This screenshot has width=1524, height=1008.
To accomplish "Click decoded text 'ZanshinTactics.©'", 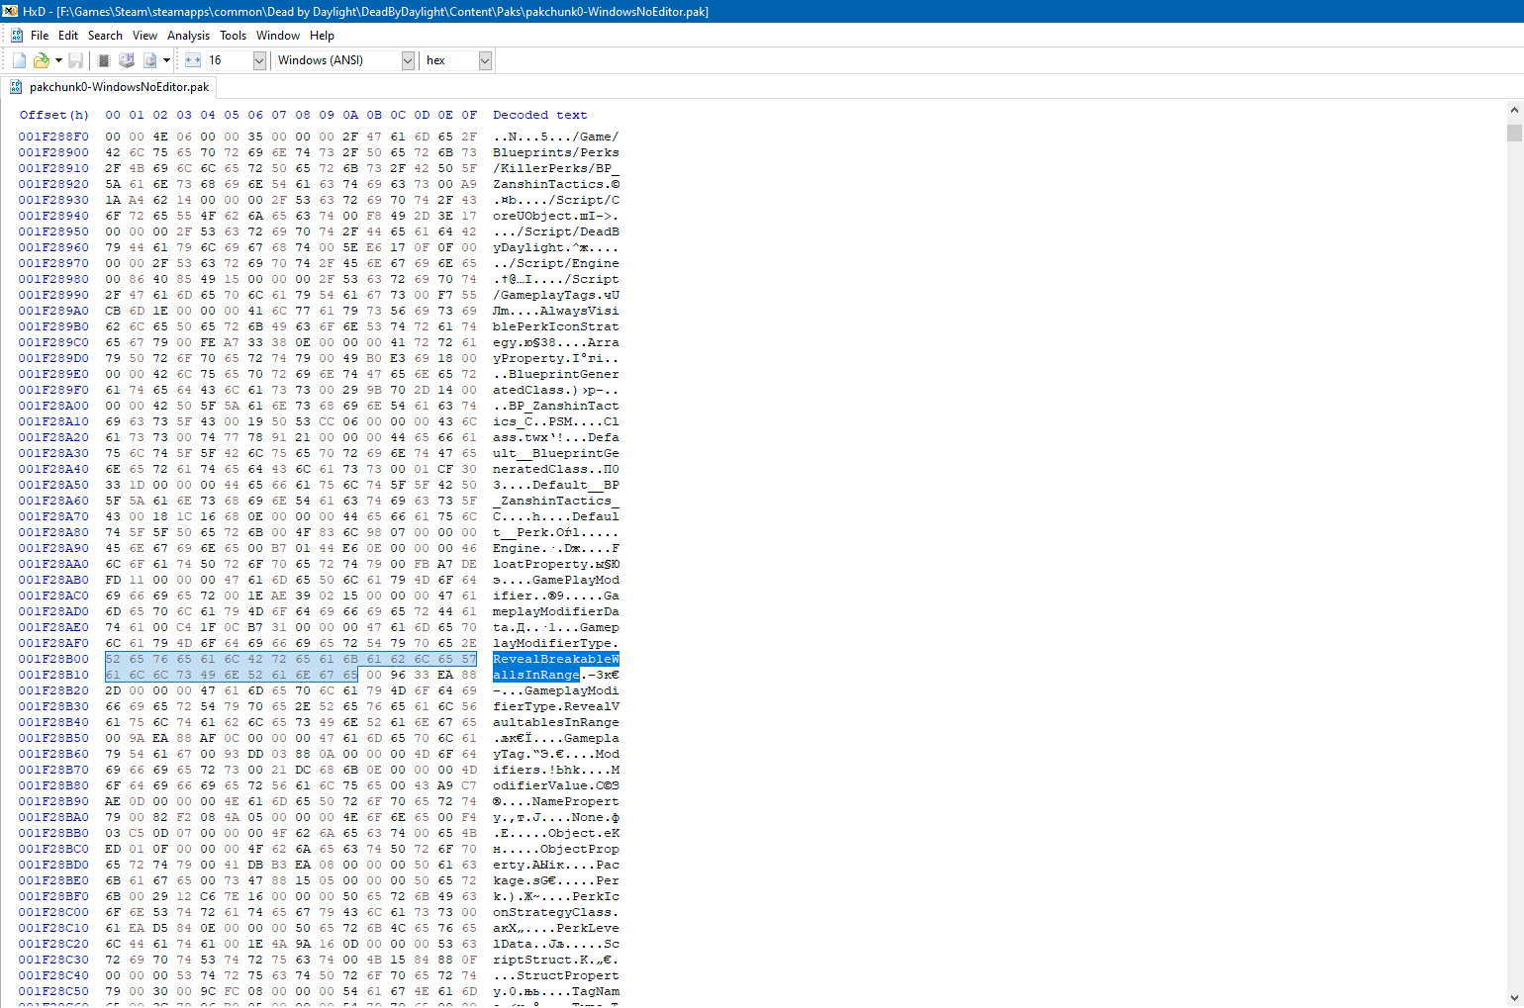I will point(556,184).
